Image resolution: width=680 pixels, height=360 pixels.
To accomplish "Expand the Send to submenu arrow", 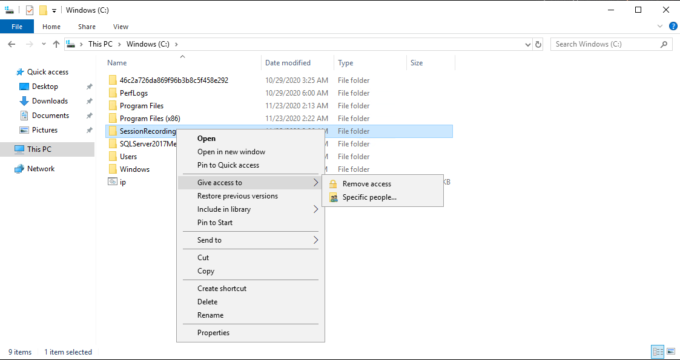I will pos(315,240).
